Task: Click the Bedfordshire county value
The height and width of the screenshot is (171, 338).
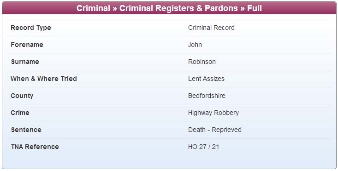Action: point(207,96)
